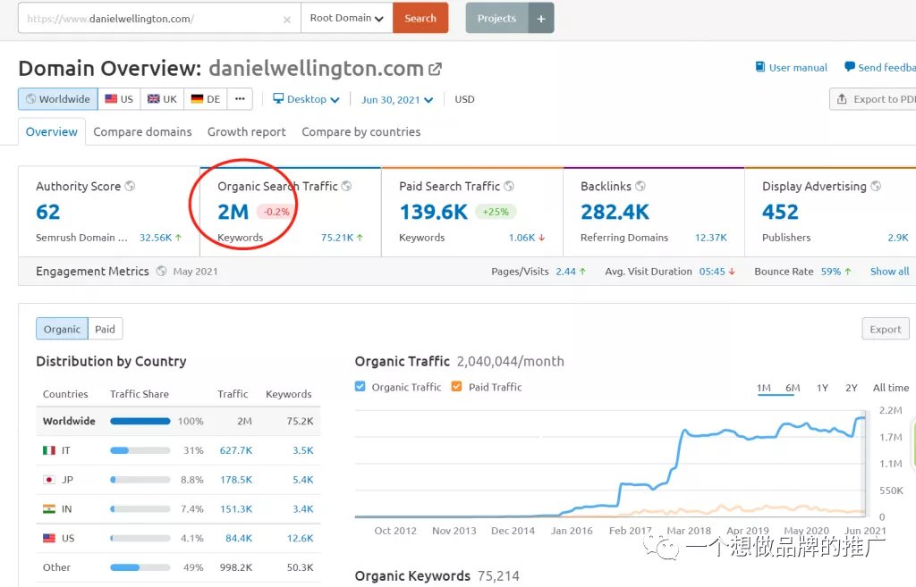Open the Desktop device dropdown
916x587 pixels.
click(x=306, y=99)
